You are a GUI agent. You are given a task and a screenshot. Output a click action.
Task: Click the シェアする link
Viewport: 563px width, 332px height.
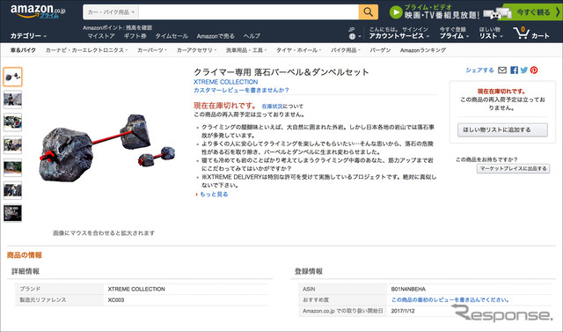(x=479, y=70)
